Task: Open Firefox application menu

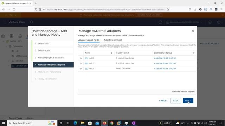Action: pos(221,9)
